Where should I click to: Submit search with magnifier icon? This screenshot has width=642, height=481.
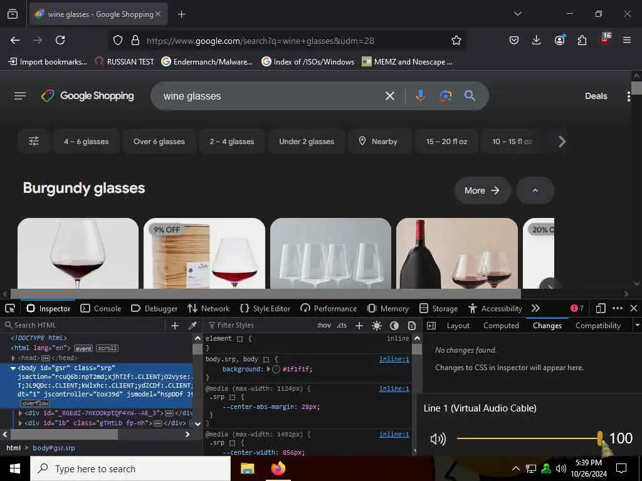point(470,96)
